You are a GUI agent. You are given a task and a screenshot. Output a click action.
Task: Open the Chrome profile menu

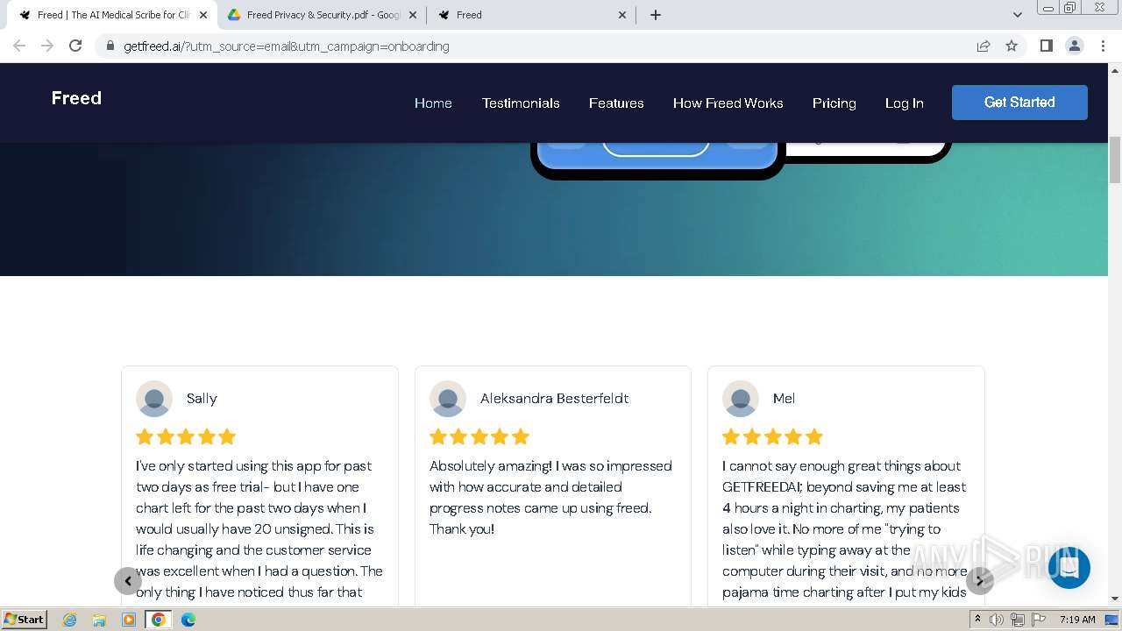pyautogui.click(x=1074, y=46)
